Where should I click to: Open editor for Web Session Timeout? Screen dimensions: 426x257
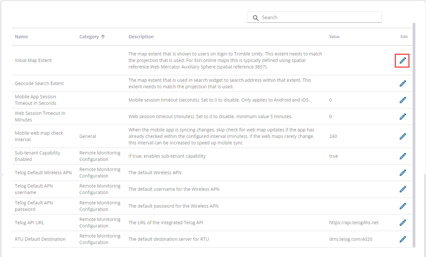point(402,117)
